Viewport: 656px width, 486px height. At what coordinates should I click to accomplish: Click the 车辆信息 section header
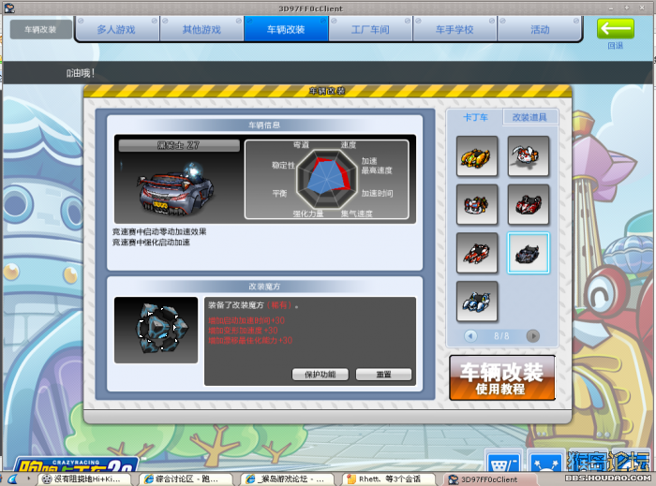[x=264, y=125]
